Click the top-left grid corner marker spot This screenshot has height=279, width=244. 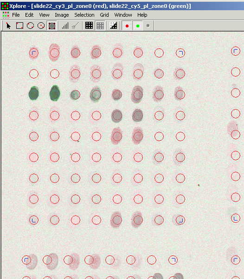(x=33, y=53)
